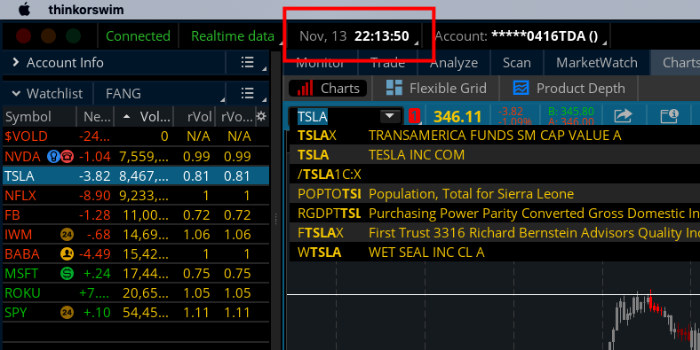The image size is (700, 350).
Task: Sort watchlist by first rVol column
Action: pyautogui.click(x=195, y=117)
